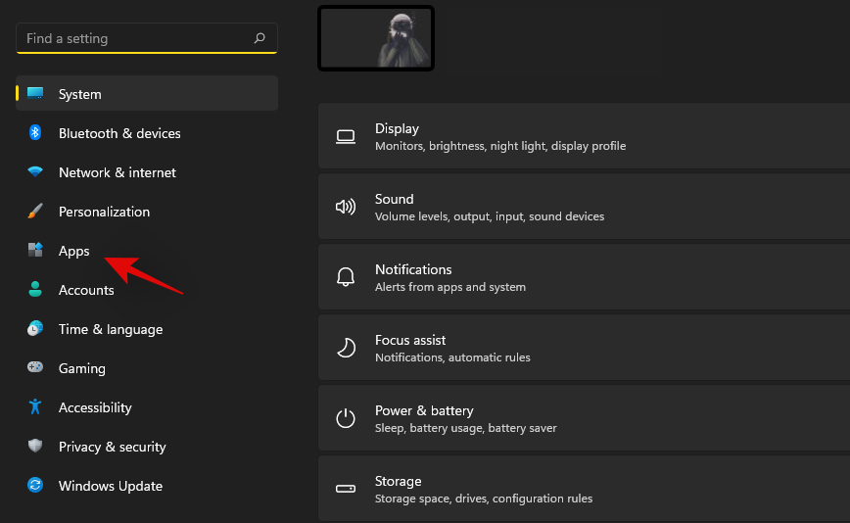Open the Network & internet Wi-Fi icon
This screenshot has height=523, width=850.
coord(35,172)
